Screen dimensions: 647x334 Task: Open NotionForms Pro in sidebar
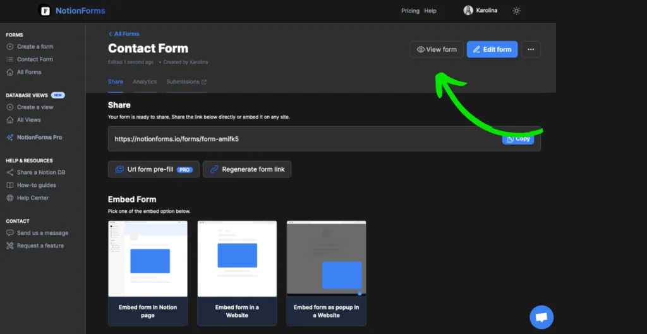click(x=39, y=137)
